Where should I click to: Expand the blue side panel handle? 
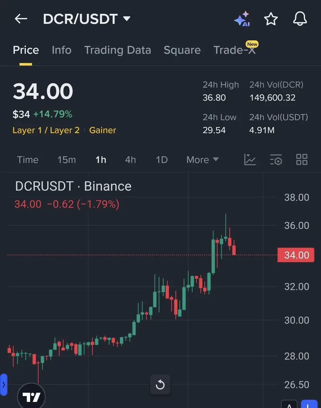click(x=3, y=385)
